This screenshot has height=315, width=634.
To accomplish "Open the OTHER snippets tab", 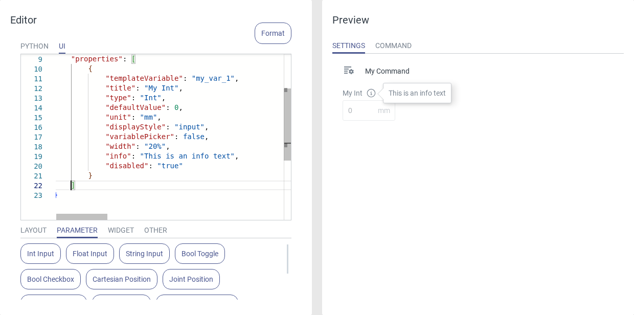I will [155, 230].
